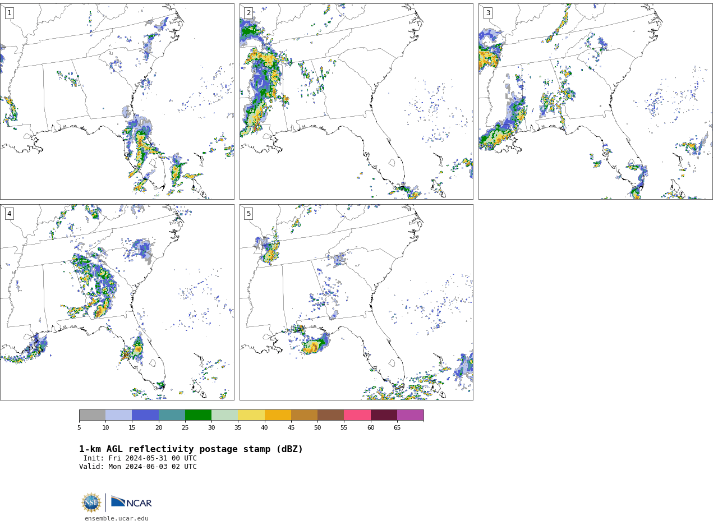Click the yellow 35-40 dBZ swatch
The height and width of the screenshot is (525, 718).
[251, 415]
